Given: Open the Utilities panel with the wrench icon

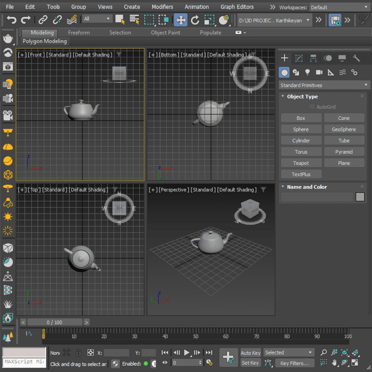Looking at the screenshot, I should pos(356,58).
